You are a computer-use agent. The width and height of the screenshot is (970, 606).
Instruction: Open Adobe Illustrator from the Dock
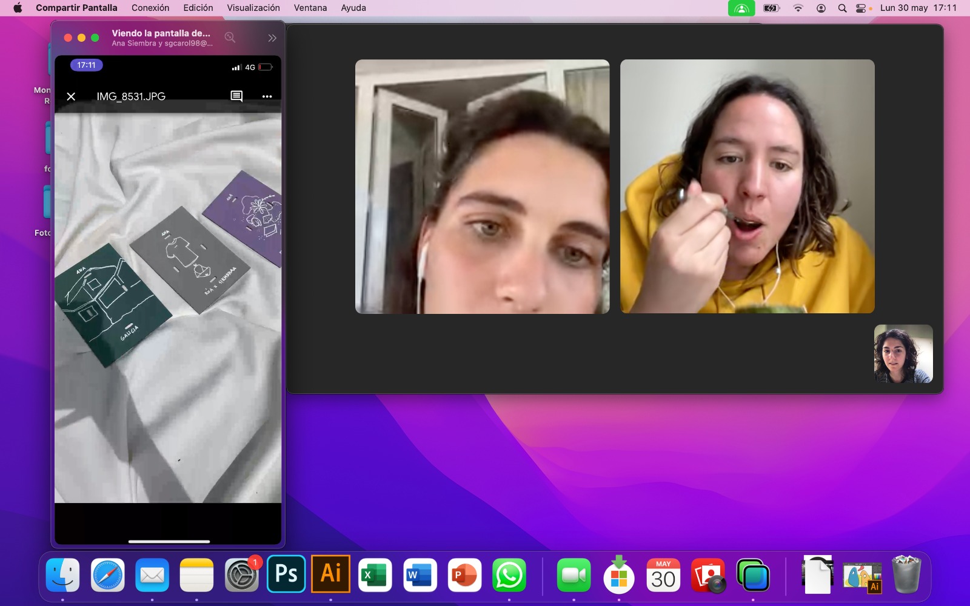(x=331, y=574)
